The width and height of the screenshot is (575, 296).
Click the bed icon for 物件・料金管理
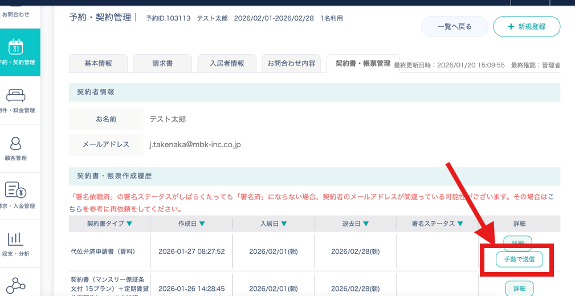[16, 95]
